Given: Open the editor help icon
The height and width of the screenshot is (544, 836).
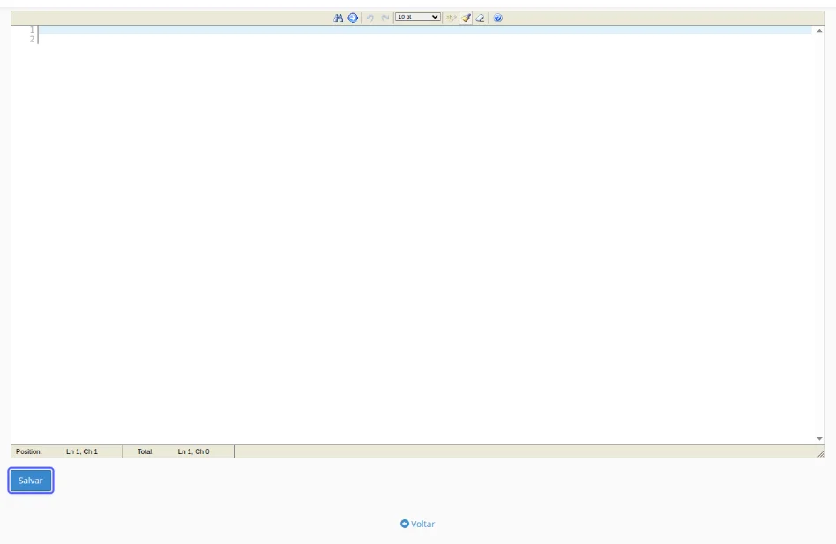Looking at the screenshot, I should pyautogui.click(x=498, y=19).
